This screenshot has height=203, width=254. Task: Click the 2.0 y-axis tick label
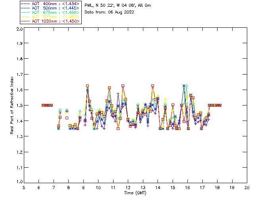click(19, 29)
